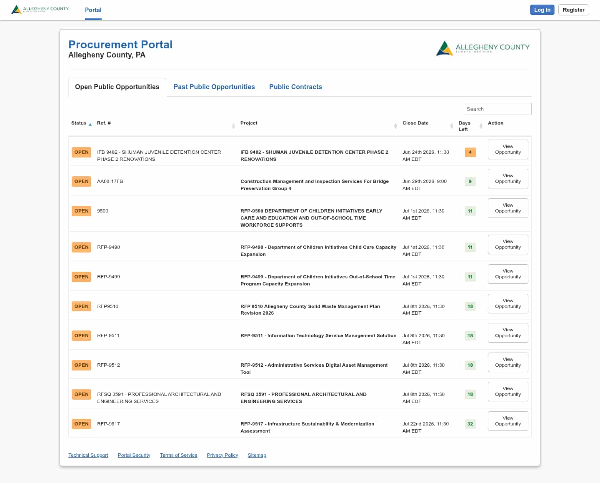The width and height of the screenshot is (600, 483).
Task: Click the OPEN badge for RFP-9517
Action: pos(81,424)
